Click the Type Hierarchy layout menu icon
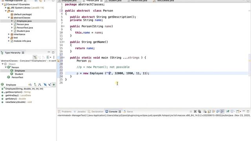 click(x=49, y=57)
